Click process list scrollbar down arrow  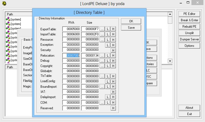point(170,61)
